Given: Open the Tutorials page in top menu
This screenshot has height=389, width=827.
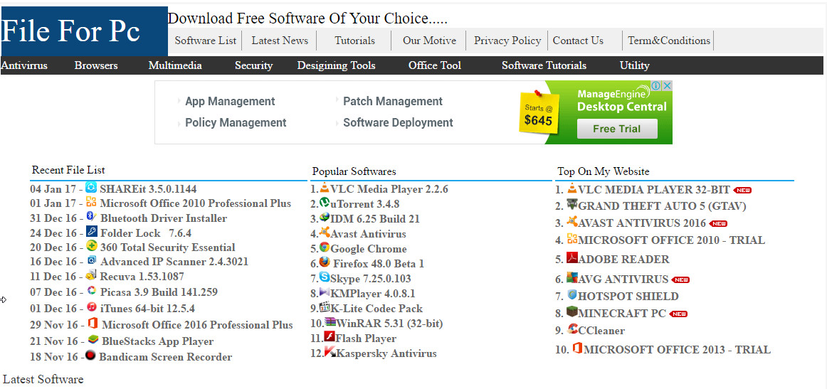Looking at the screenshot, I should point(355,41).
